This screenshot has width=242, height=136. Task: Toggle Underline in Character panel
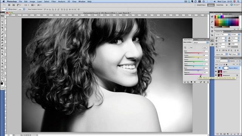coord(235,50)
